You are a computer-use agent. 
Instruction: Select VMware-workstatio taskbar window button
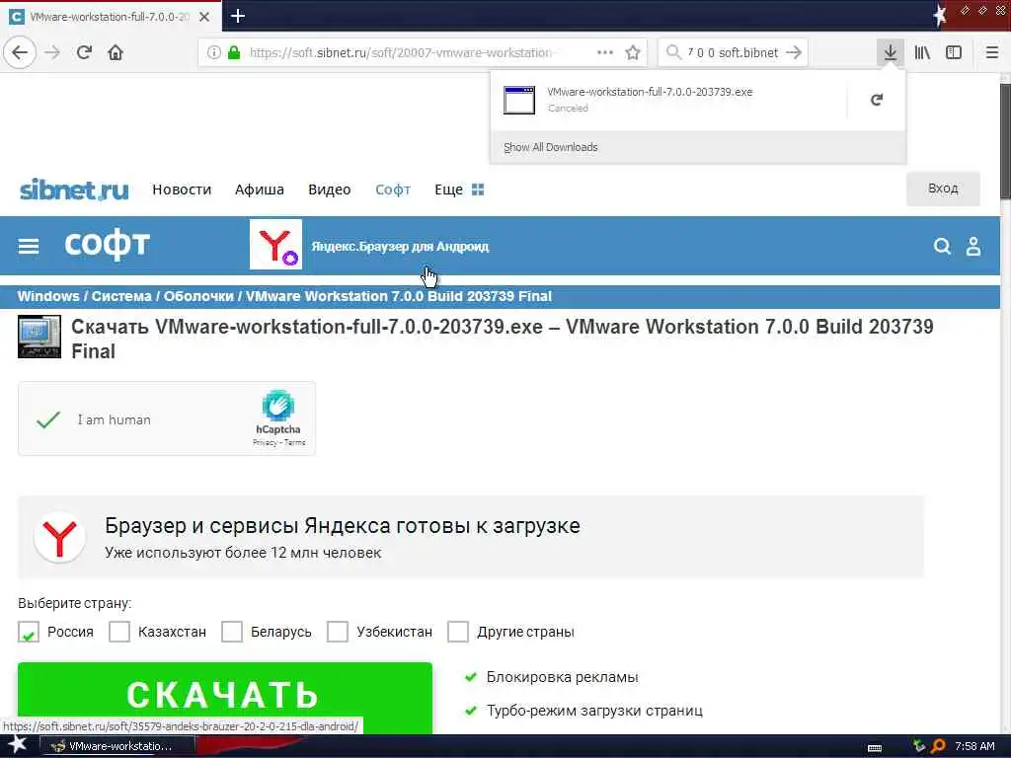click(x=118, y=746)
